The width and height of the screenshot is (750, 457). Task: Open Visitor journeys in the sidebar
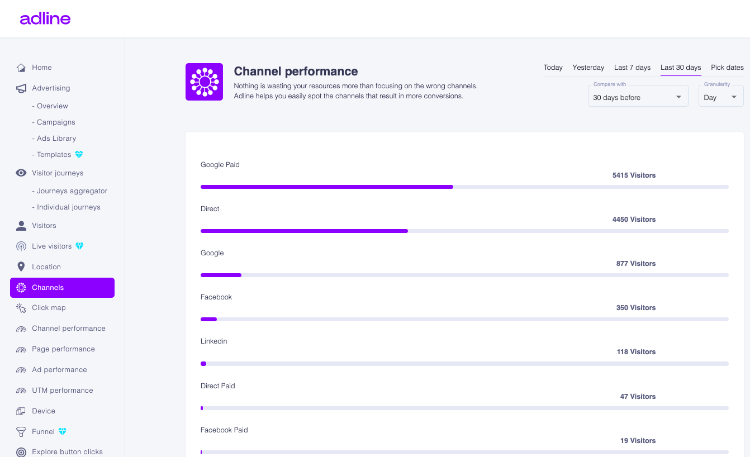[58, 173]
